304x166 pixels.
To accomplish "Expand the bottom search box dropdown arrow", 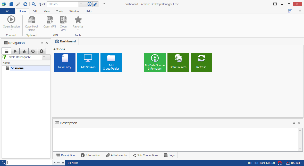I will (54, 163).
